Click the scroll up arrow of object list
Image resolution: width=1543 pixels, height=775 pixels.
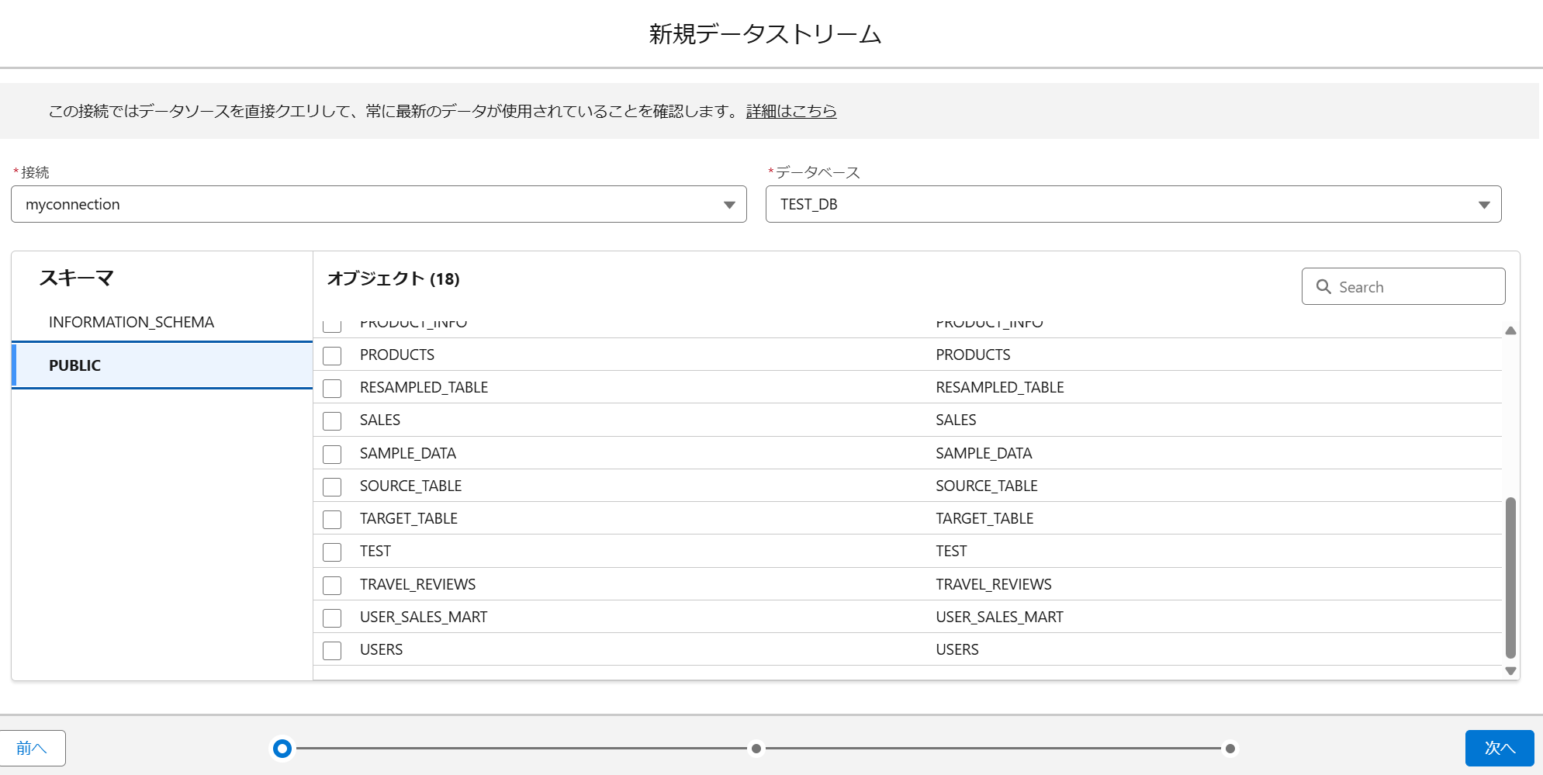point(1510,330)
